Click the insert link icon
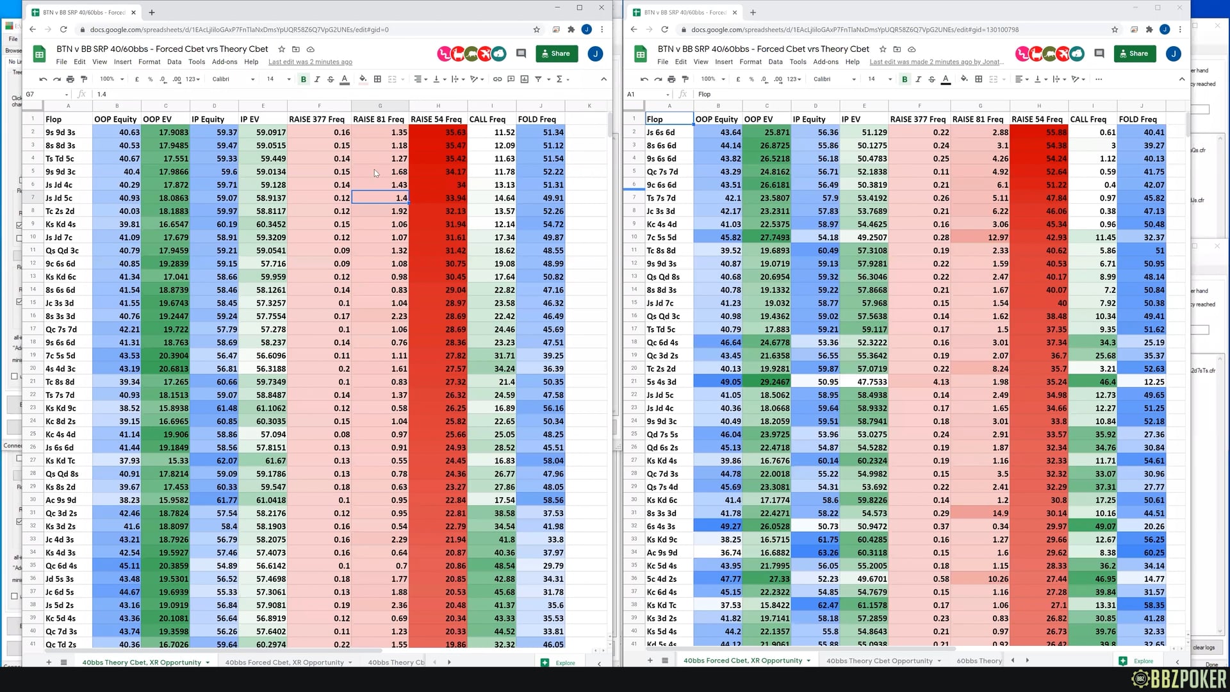 [497, 79]
